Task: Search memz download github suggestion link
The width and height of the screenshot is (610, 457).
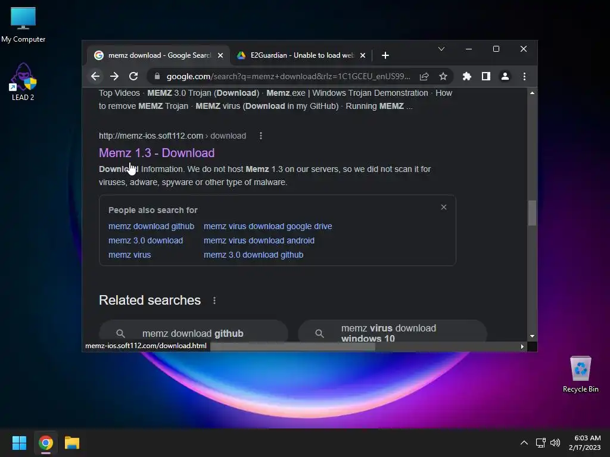Action: point(151,226)
